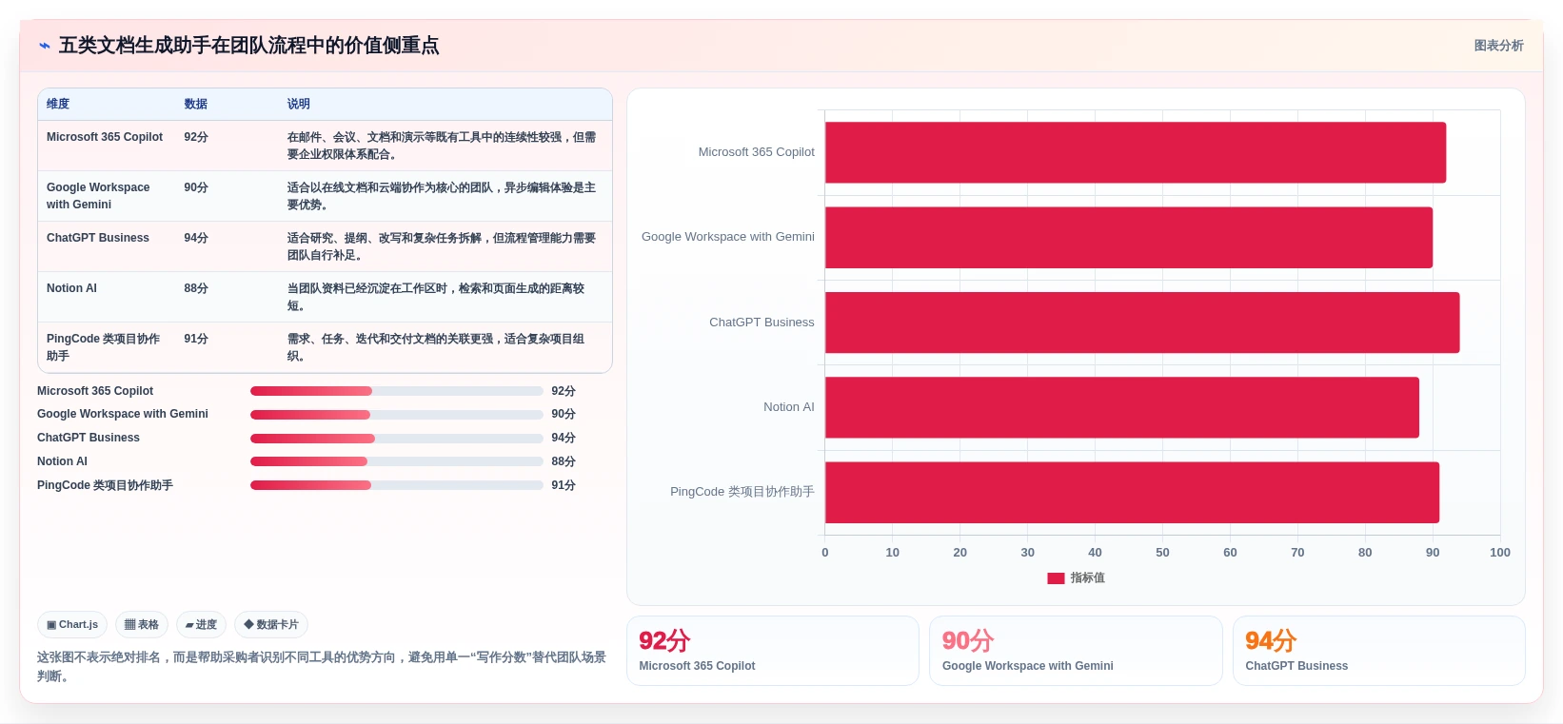The width and height of the screenshot is (1563, 724).
Task: Click the Google Workspace with Gemini y-axis label
Action: 728,237
